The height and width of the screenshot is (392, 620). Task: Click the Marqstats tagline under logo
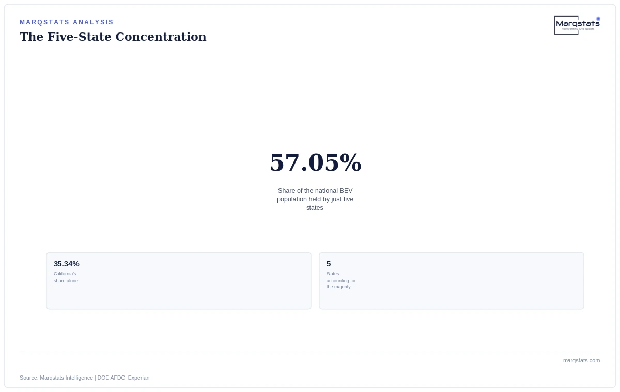pyautogui.click(x=578, y=29)
